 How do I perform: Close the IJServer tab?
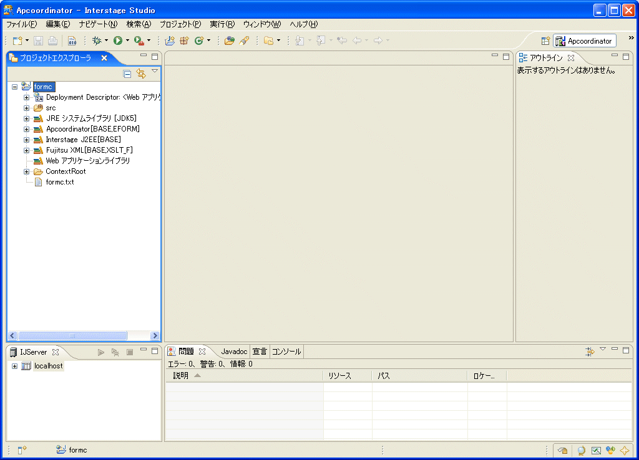pyautogui.click(x=56, y=352)
